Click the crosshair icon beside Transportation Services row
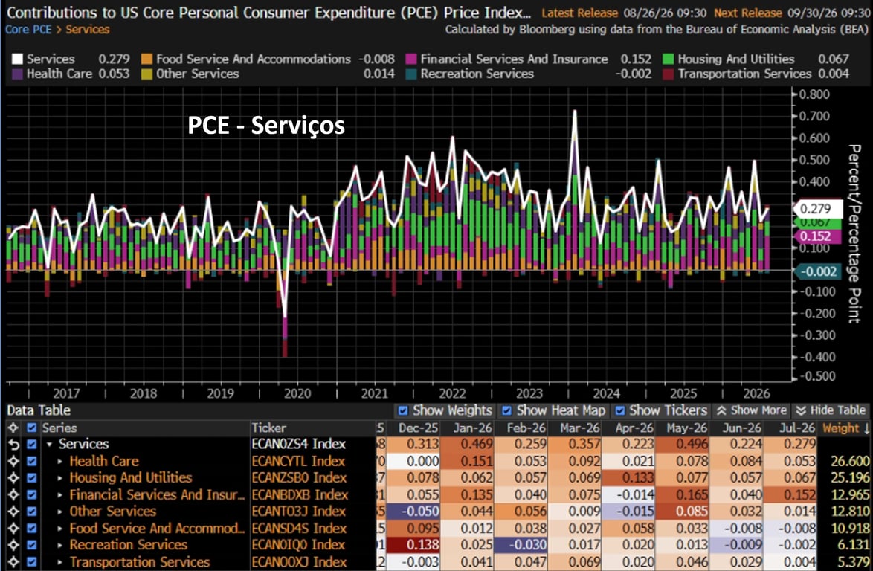This screenshot has height=571, width=873. [x=13, y=562]
